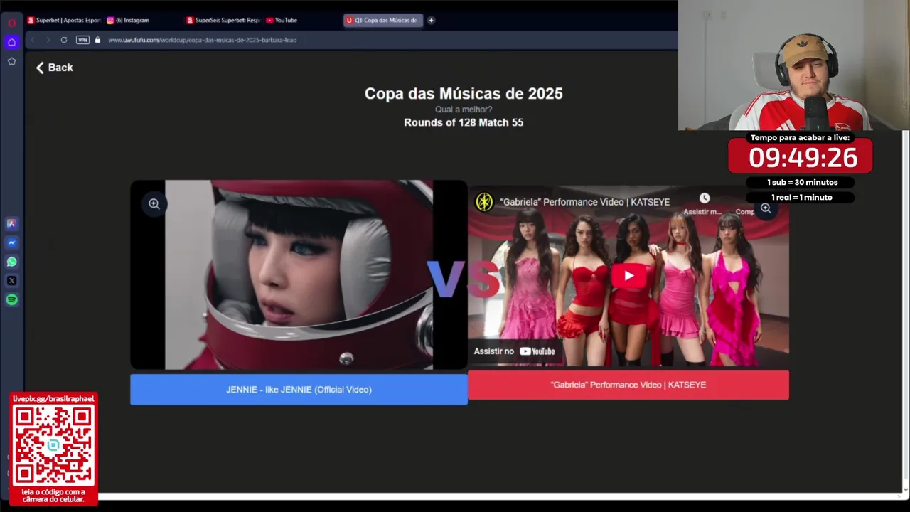Open the Home start page sidebar icon
Viewport: 910px width, 512px height.
11,42
